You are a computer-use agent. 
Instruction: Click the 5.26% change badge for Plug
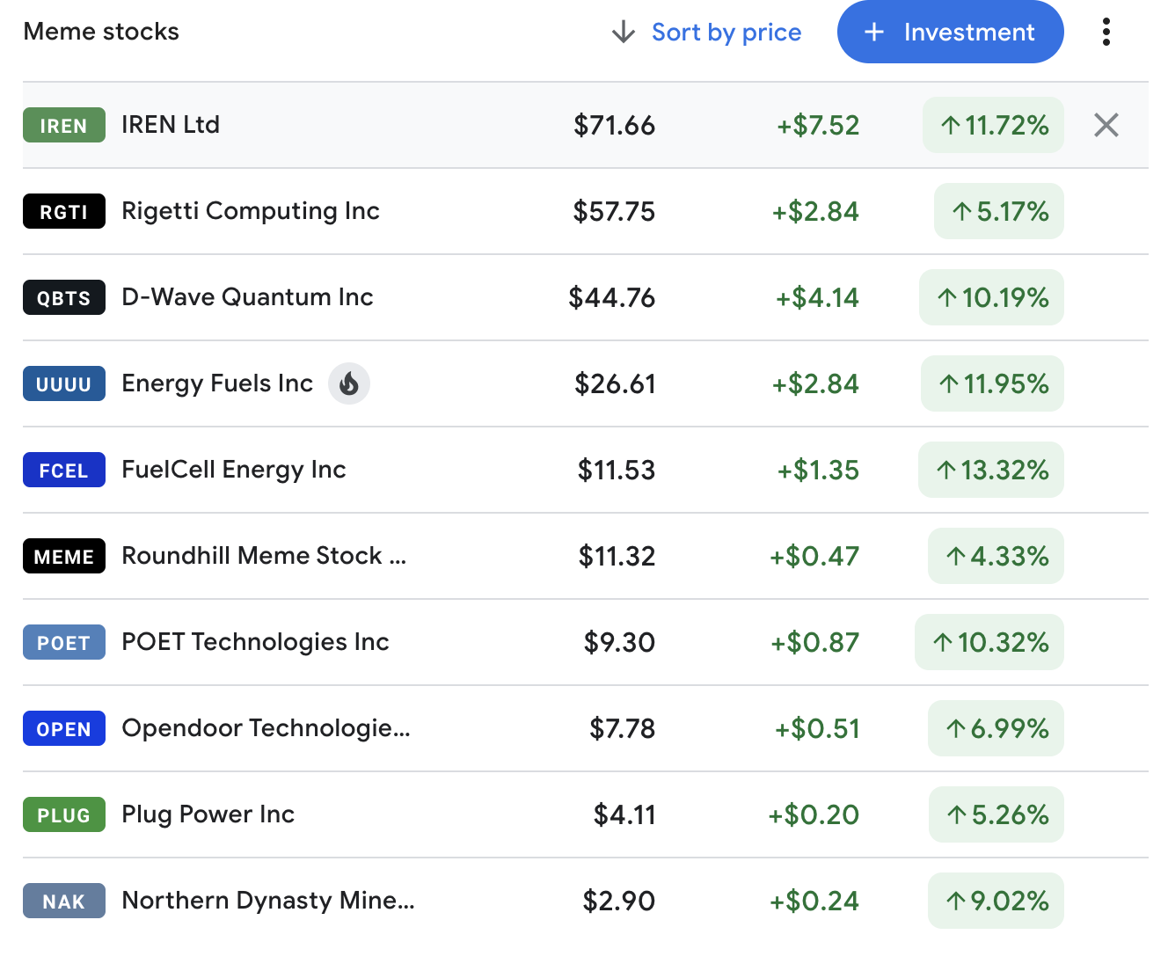point(996,814)
